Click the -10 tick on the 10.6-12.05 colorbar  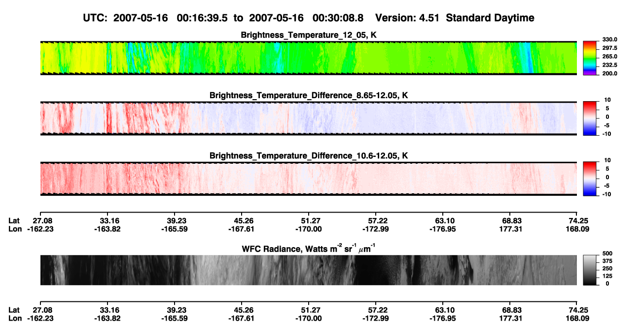[606, 194]
